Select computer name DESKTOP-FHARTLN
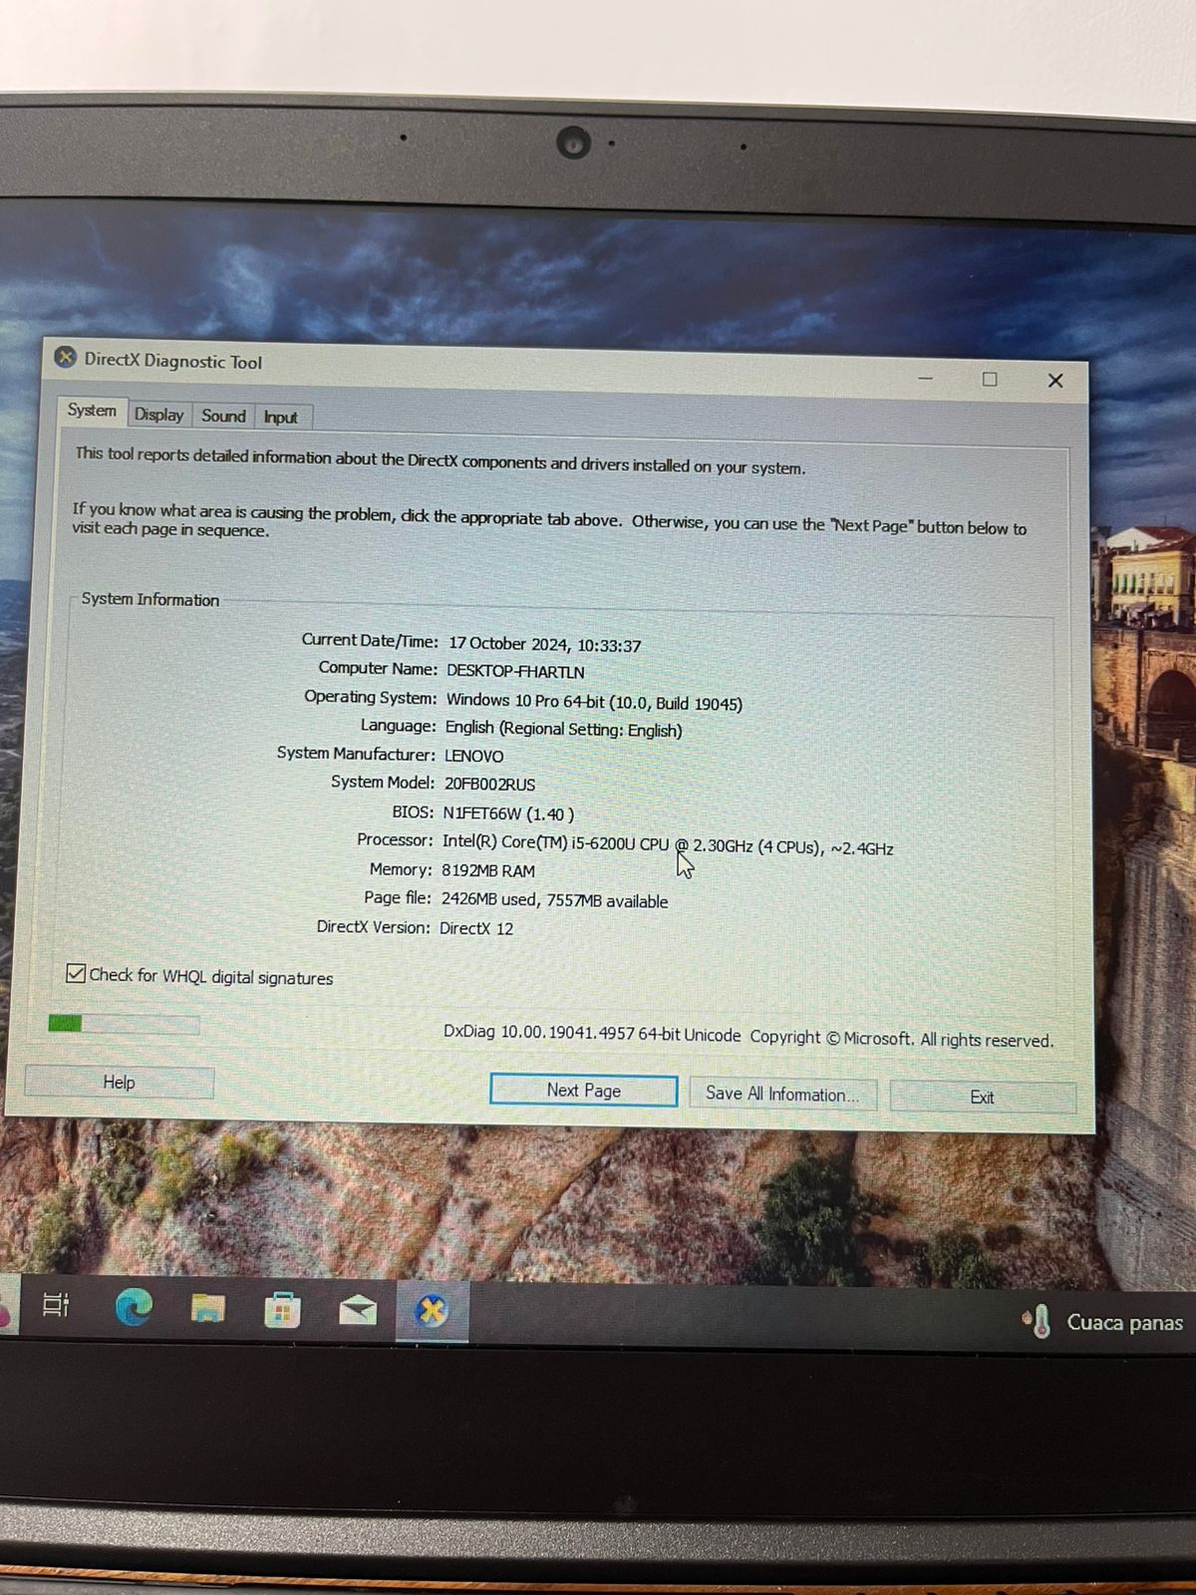Viewport: 1196px width, 1595px height. [515, 672]
